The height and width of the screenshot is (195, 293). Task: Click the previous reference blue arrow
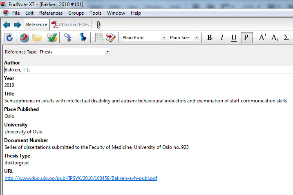click(7, 24)
